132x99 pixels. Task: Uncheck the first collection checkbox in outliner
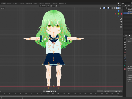(128, 10)
